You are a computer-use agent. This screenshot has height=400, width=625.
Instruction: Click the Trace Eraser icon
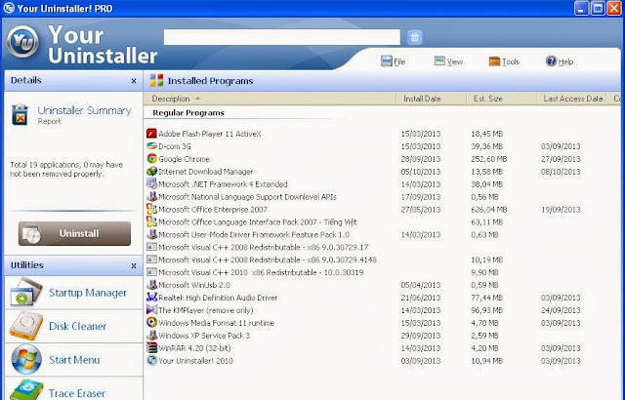(26, 390)
